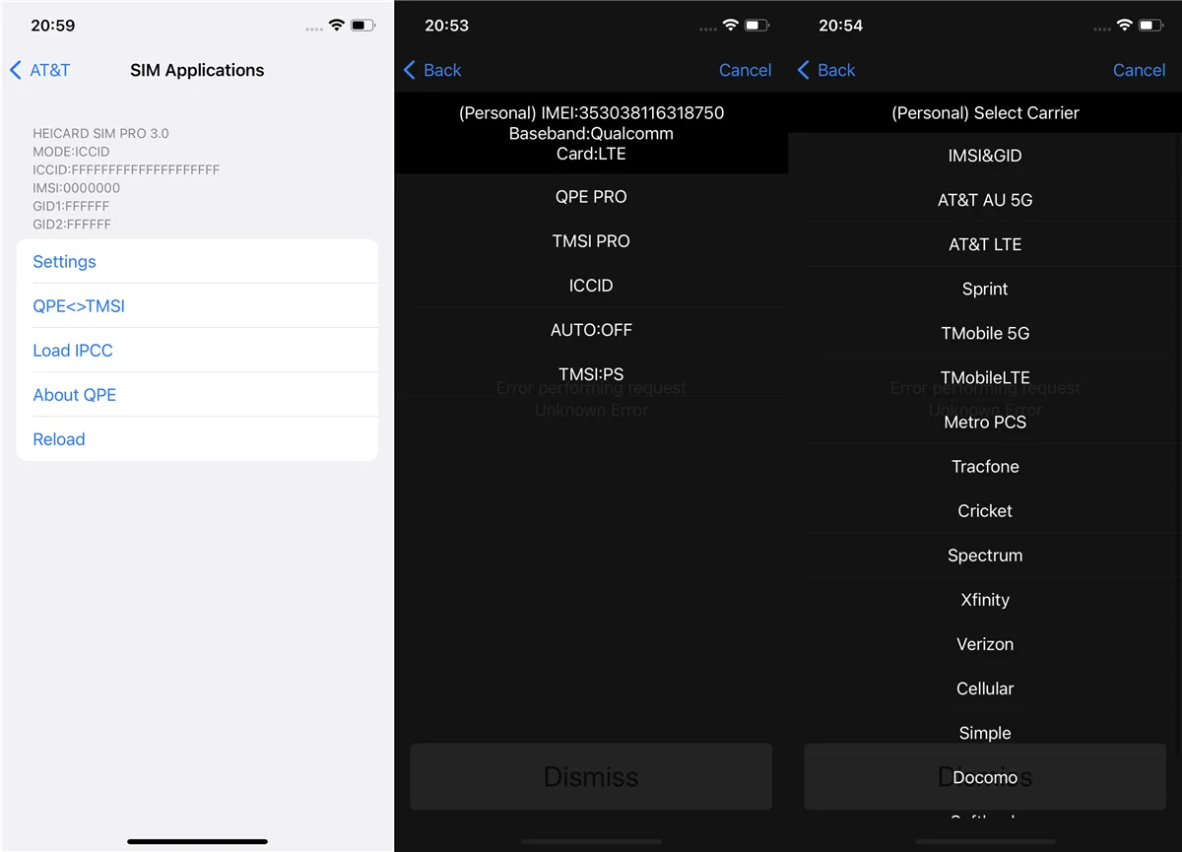The width and height of the screenshot is (1182, 852).
Task: Open About QPE
Action: click(197, 395)
